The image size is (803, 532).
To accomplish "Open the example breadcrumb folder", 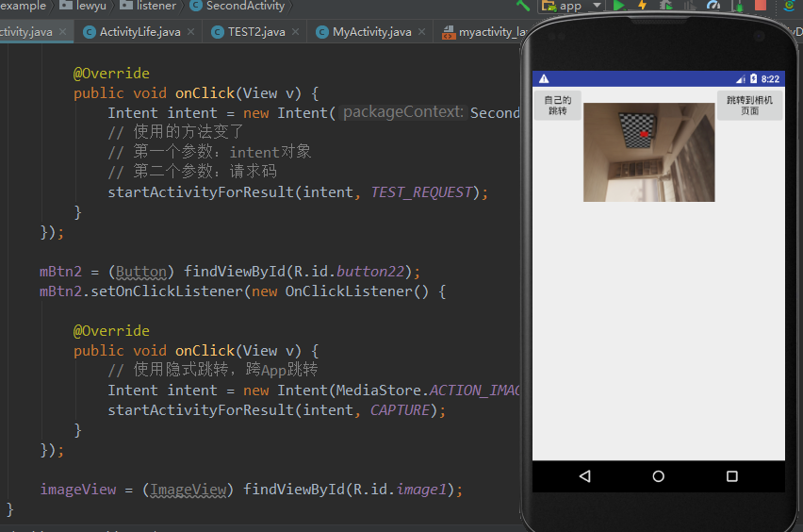I will [23, 6].
